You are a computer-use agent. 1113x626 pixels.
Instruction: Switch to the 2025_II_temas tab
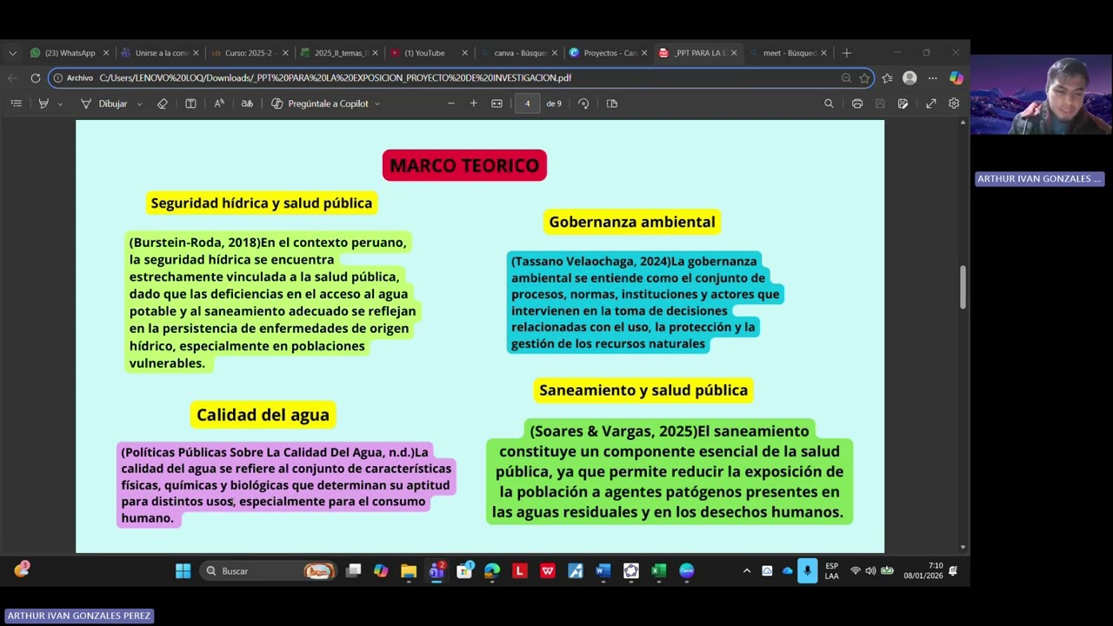pyautogui.click(x=338, y=53)
